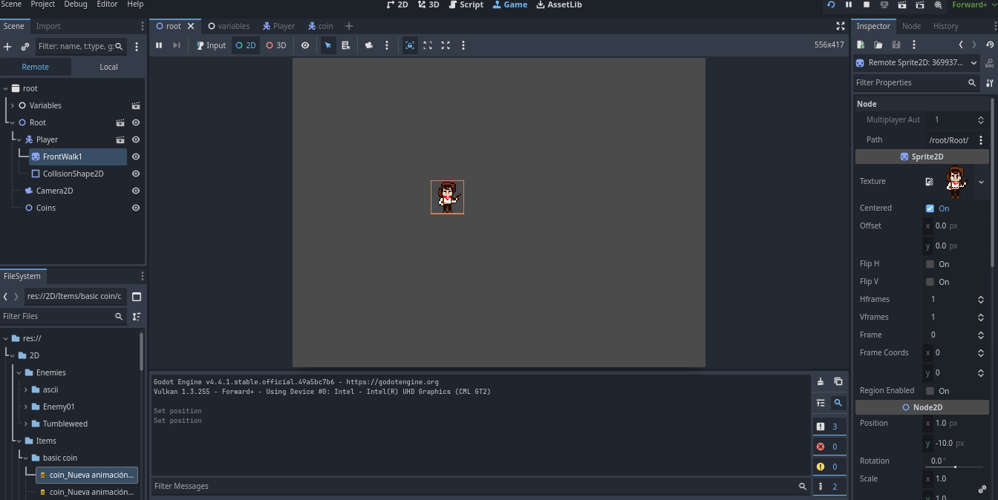998x500 pixels.
Task: Toggle Camera2D visibility eye
Action: click(136, 191)
